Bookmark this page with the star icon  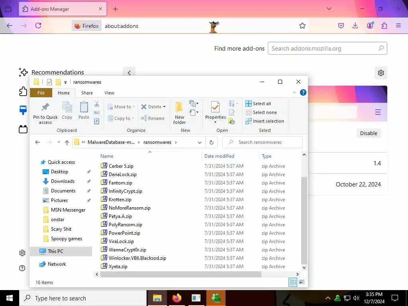pos(302,25)
